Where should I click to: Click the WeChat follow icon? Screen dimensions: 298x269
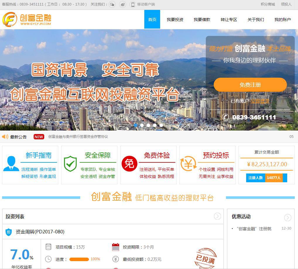click(x=112, y=4)
